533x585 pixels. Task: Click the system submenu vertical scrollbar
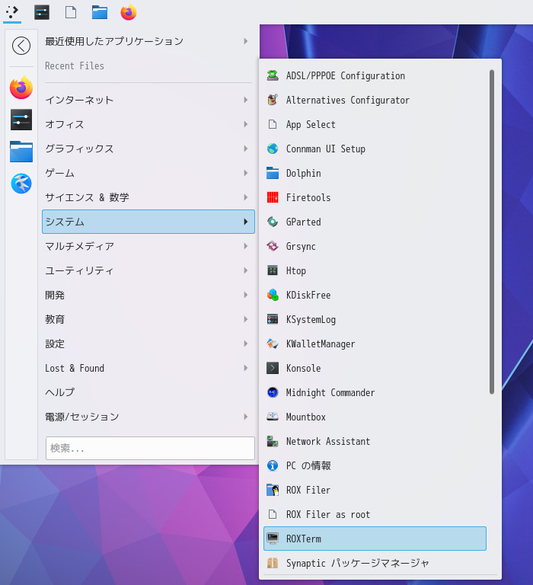(492, 232)
